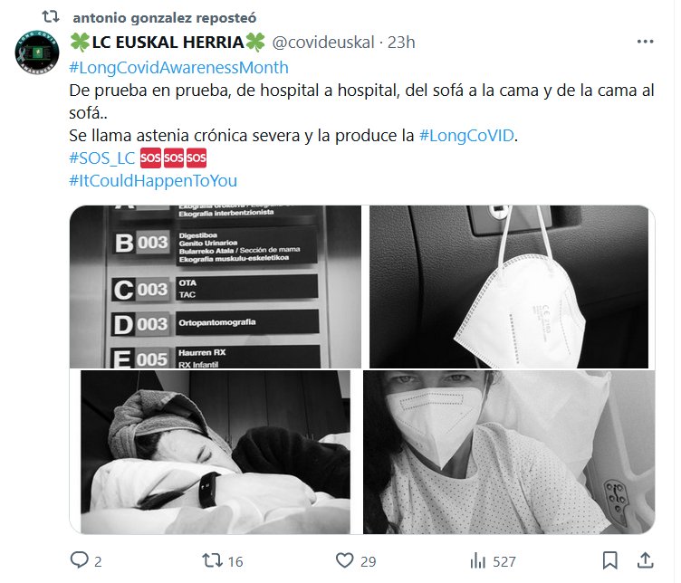The image size is (681, 583).
Task: Open the @covideuskal handle link
Action: 323,43
